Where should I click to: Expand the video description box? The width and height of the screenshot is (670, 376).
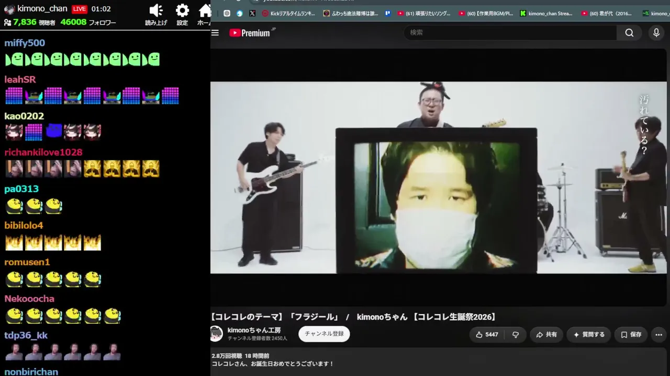point(439,361)
